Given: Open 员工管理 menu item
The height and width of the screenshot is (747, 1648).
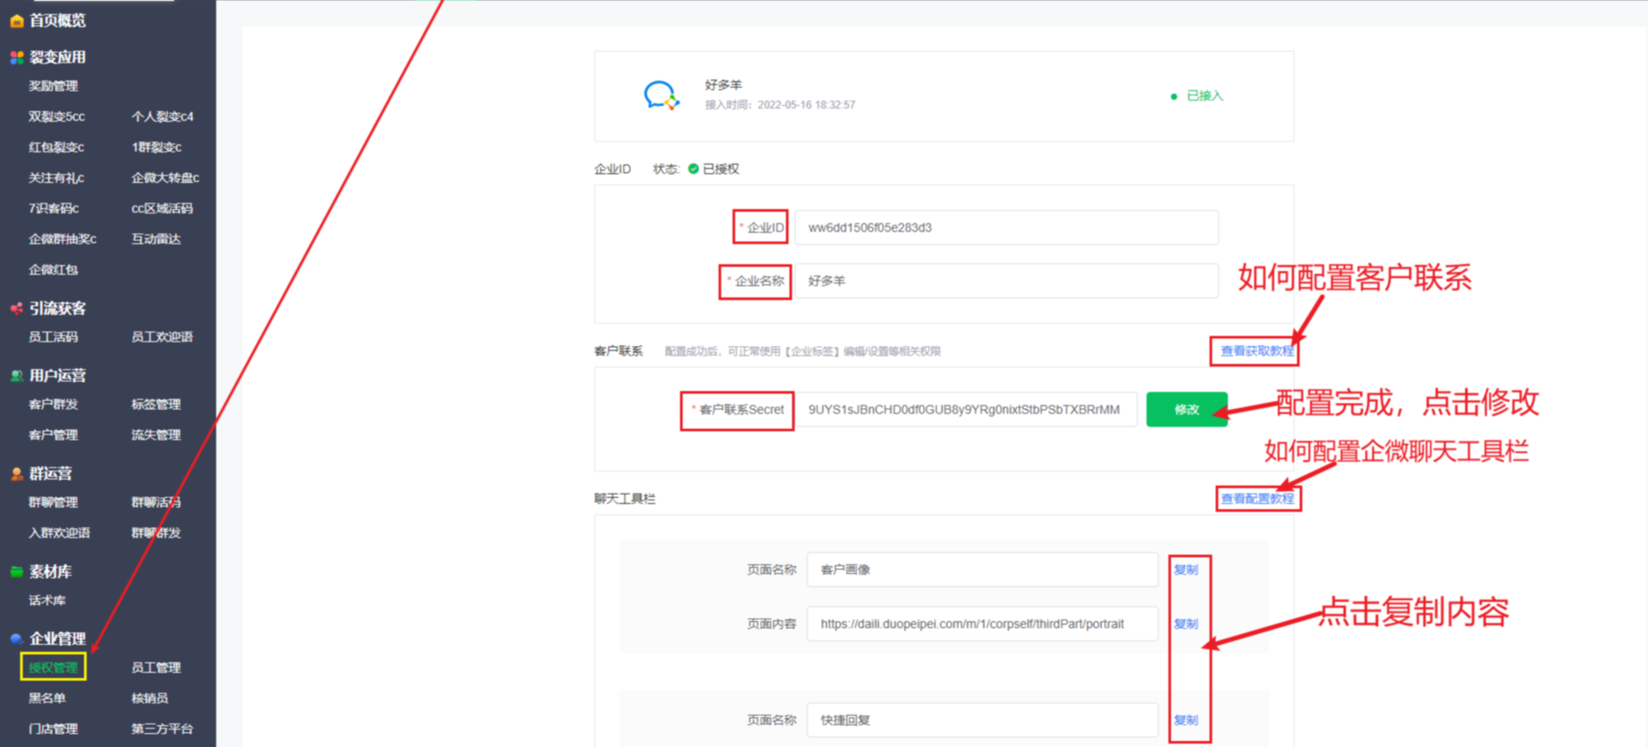Looking at the screenshot, I should (x=156, y=667).
